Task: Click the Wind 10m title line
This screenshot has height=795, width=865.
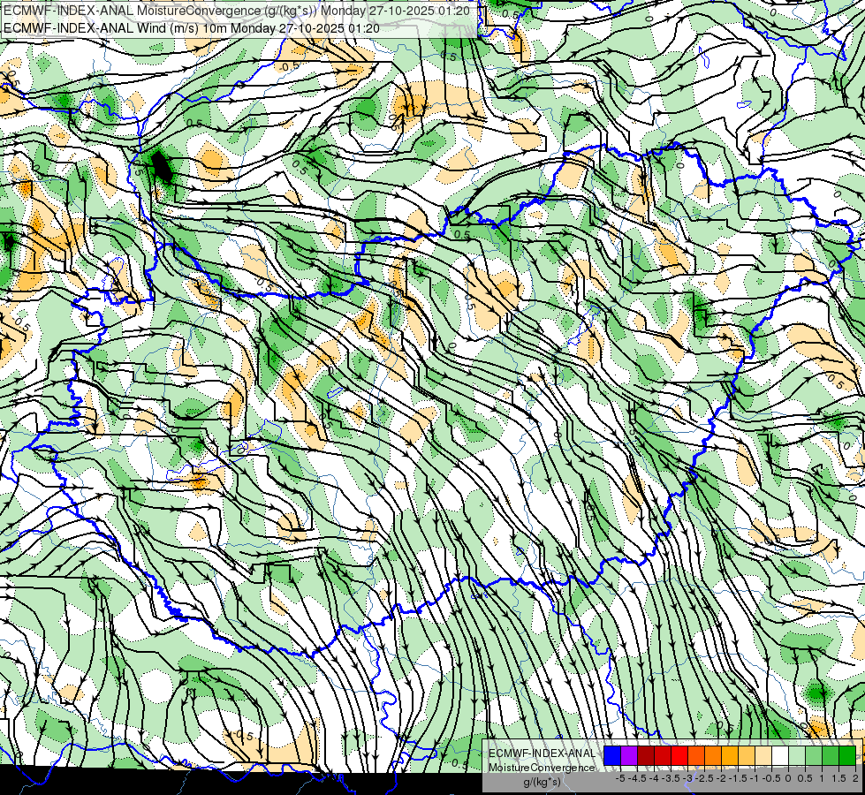Action: point(192,27)
